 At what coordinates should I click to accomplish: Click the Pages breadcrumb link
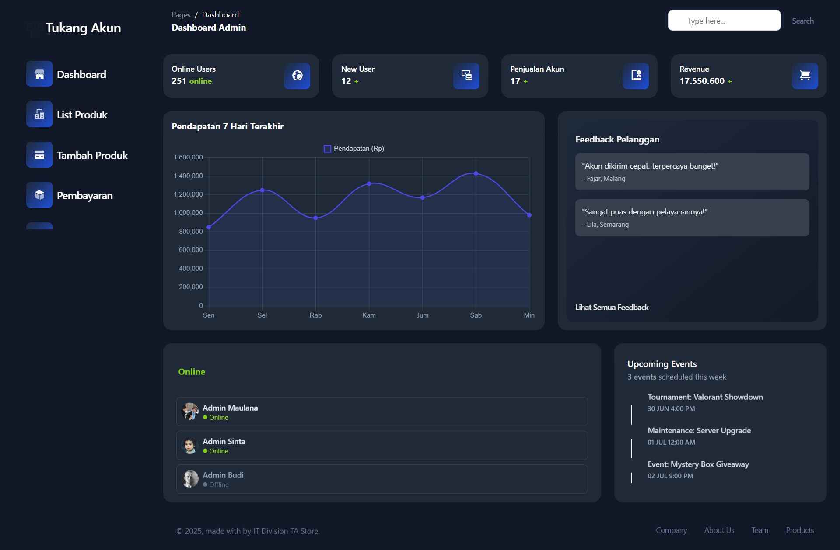click(x=181, y=15)
